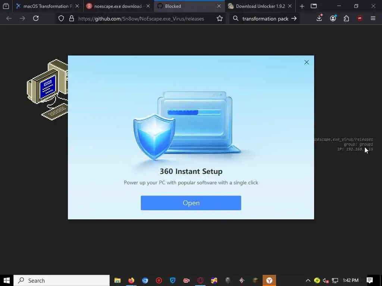Close the Blocked tab

point(219,6)
